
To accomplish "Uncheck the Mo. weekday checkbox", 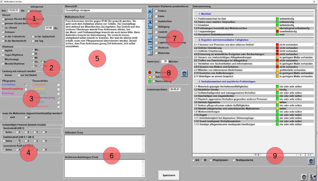I will (33, 50).
